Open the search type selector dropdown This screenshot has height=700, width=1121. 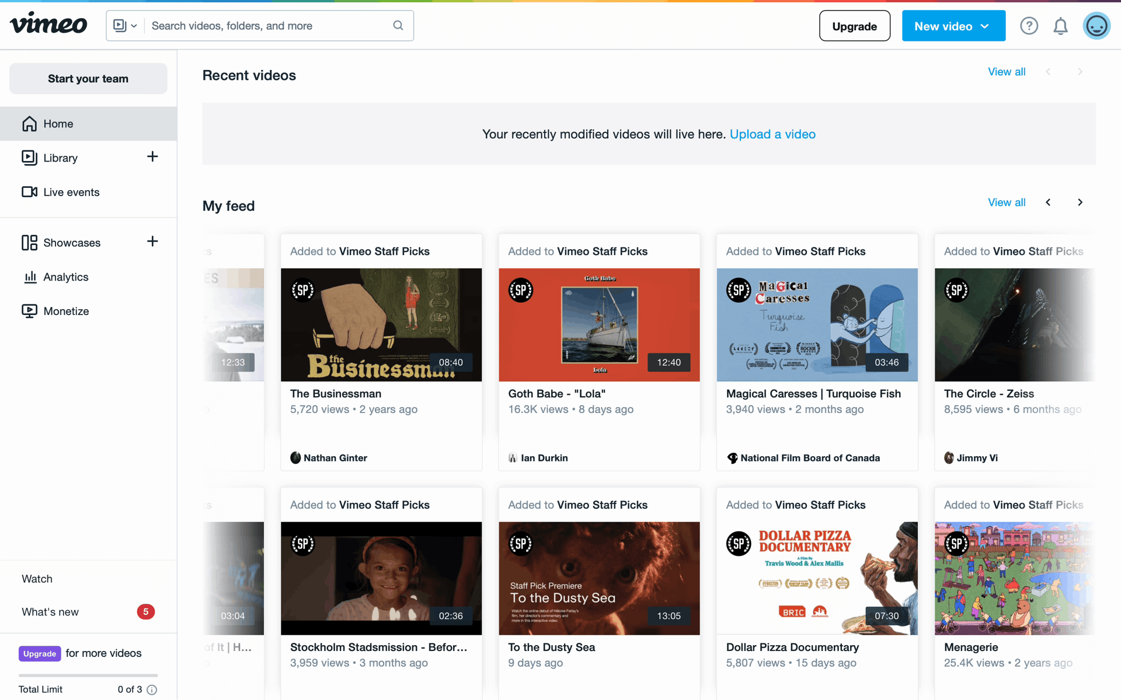click(125, 26)
